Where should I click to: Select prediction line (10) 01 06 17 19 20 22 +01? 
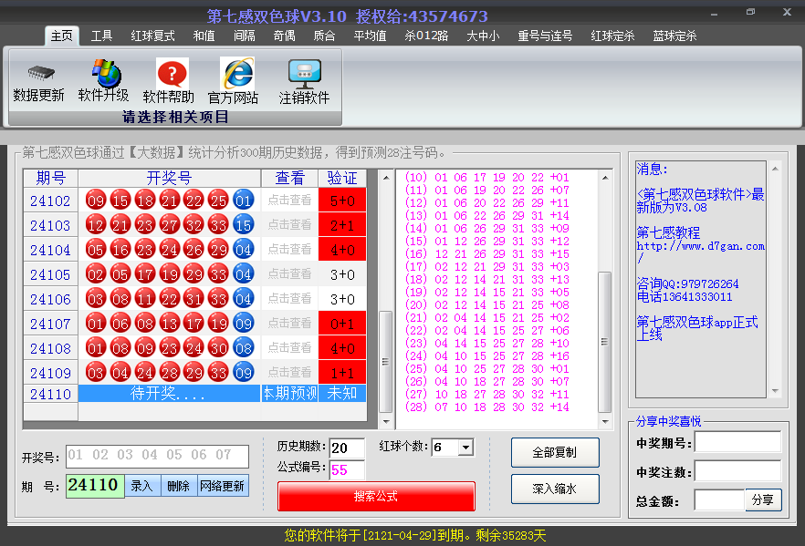click(x=487, y=178)
